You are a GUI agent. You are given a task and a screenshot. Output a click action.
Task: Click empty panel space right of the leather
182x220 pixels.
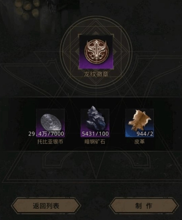(163, 123)
